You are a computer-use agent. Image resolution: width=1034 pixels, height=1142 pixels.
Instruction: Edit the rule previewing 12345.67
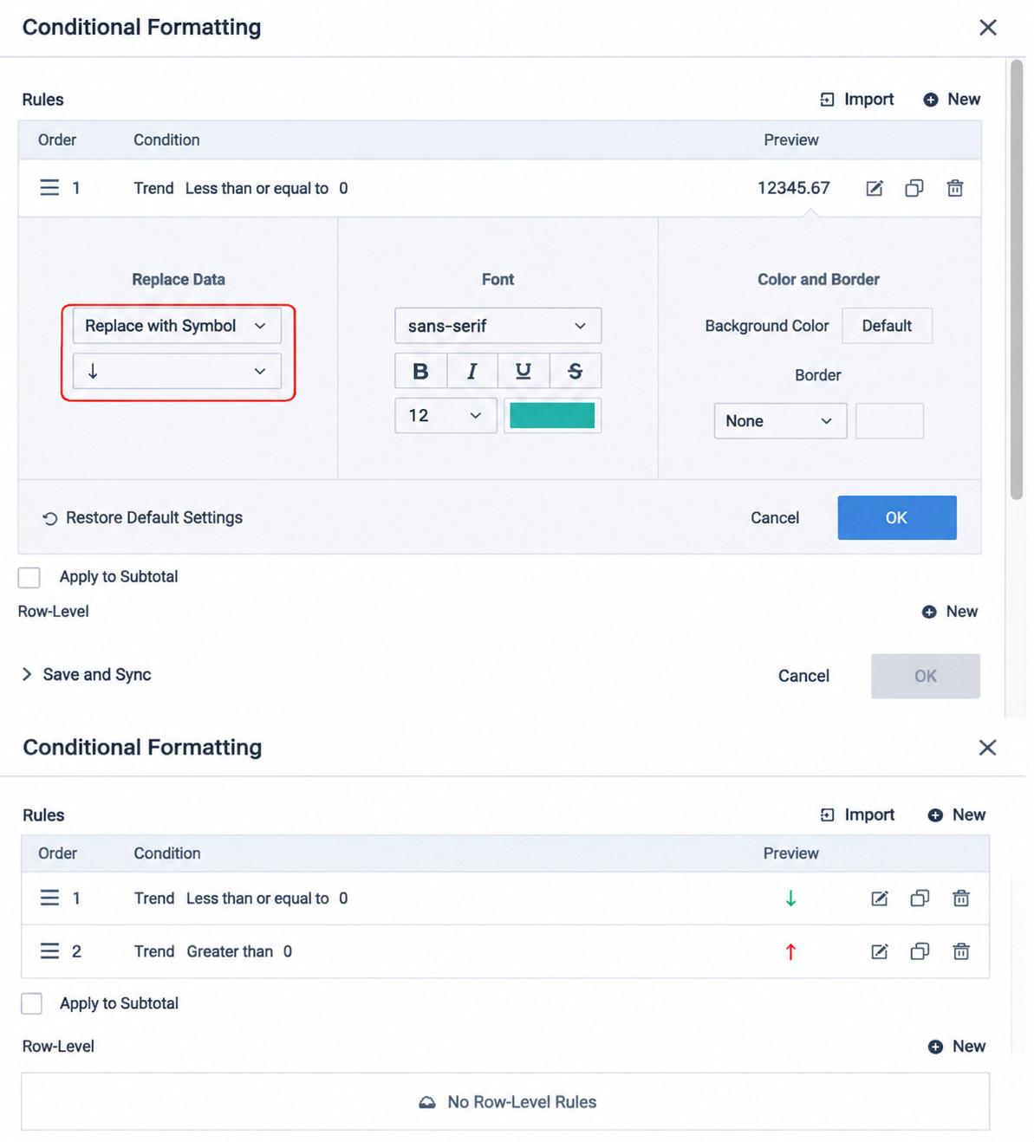tap(875, 188)
